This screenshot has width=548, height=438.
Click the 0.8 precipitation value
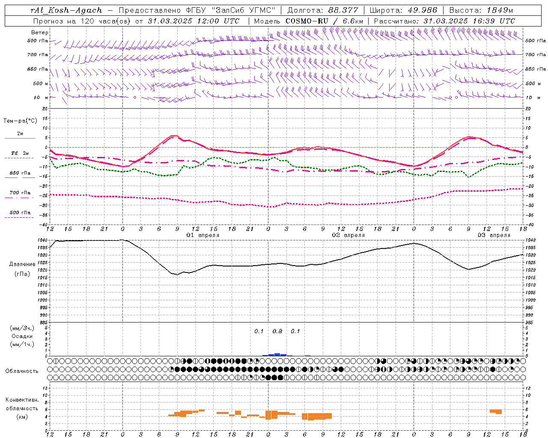click(277, 331)
